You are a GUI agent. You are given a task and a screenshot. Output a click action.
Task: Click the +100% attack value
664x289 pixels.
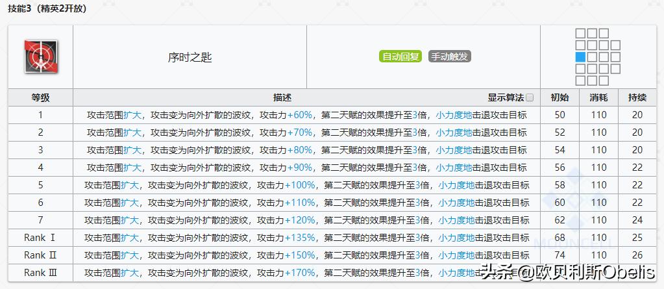click(300, 185)
